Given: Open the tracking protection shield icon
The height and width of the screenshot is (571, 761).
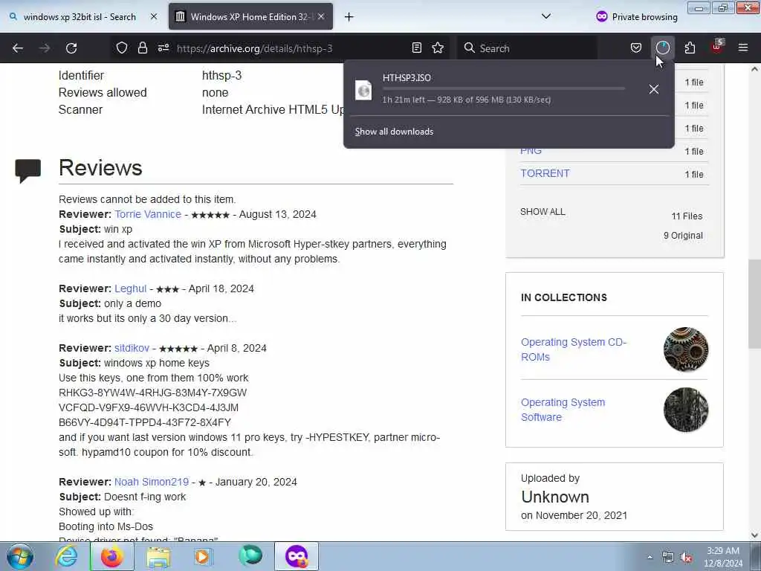Looking at the screenshot, I should pyautogui.click(x=122, y=48).
